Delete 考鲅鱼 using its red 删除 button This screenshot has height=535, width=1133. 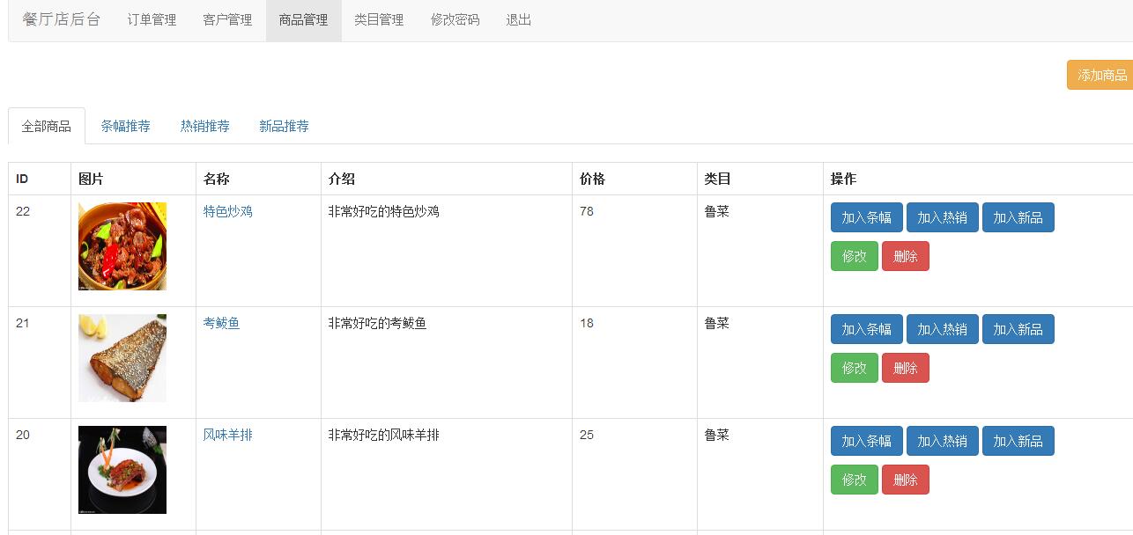pyautogui.click(x=905, y=369)
